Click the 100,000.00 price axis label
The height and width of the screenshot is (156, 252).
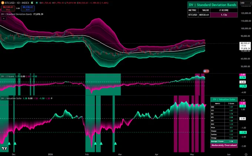246,29
